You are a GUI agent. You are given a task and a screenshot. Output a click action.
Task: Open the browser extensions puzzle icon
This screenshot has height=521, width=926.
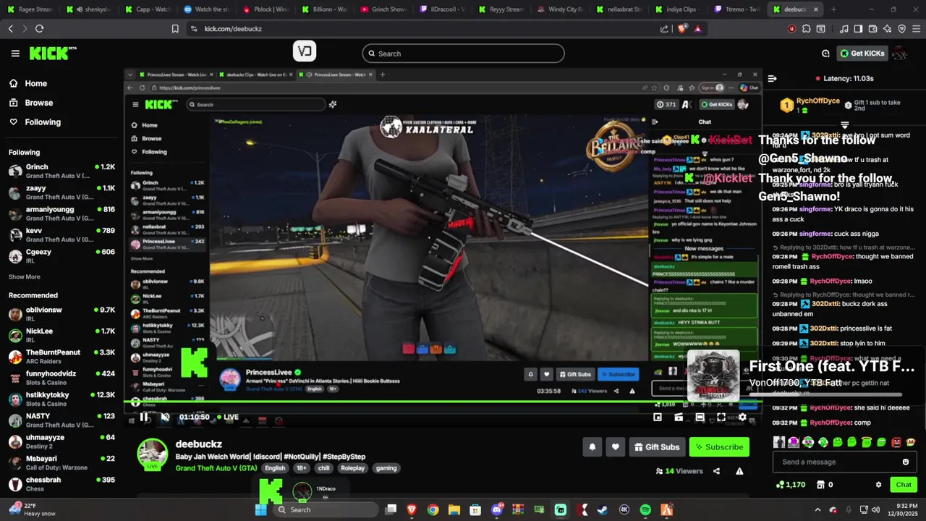click(x=806, y=29)
